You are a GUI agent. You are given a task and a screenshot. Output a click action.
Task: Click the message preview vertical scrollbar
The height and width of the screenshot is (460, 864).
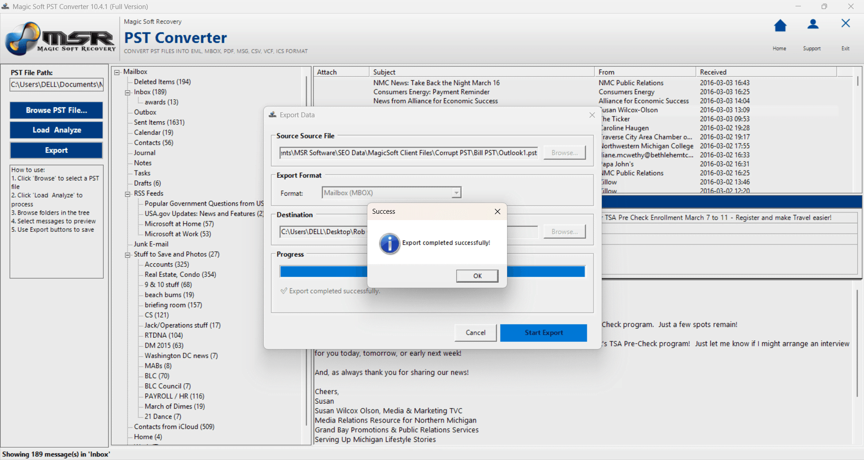click(857, 343)
